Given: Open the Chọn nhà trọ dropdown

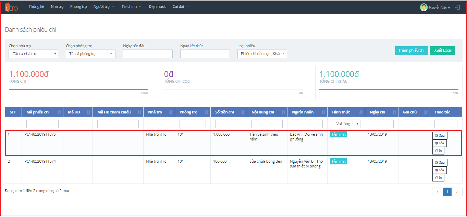Looking at the screenshot, I should click(x=33, y=54).
